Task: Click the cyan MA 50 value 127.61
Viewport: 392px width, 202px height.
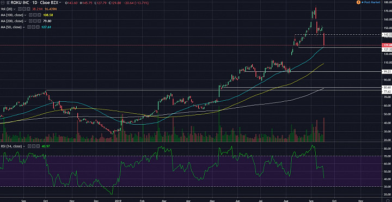Action: 46,27
